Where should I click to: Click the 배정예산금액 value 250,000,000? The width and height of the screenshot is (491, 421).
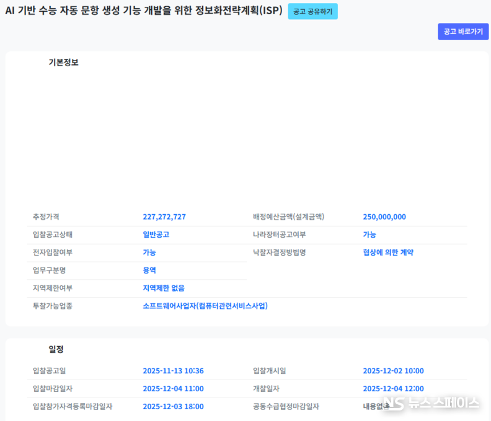[x=384, y=217]
